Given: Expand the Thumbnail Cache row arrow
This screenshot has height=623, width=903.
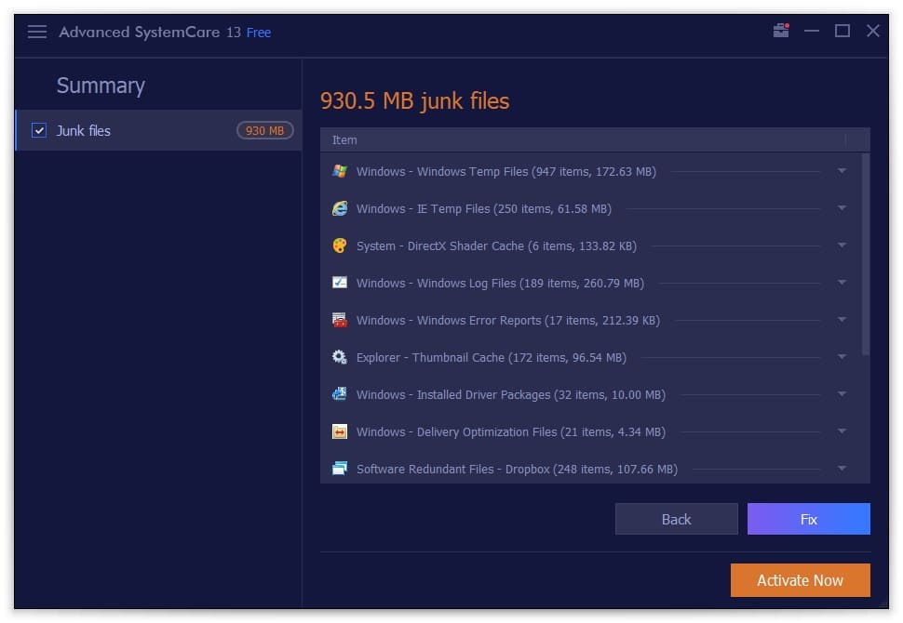Looking at the screenshot, I should click(842, 357).
